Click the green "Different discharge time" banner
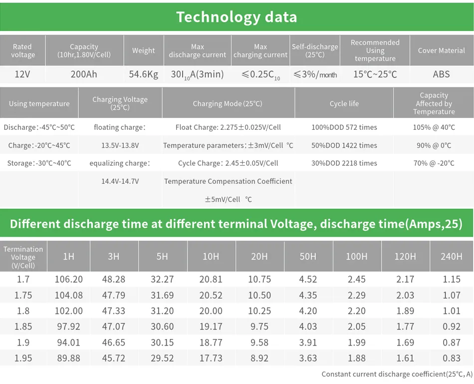Image resolution: width=474 pixels, height=384 pixels. (x=237, y=223)
